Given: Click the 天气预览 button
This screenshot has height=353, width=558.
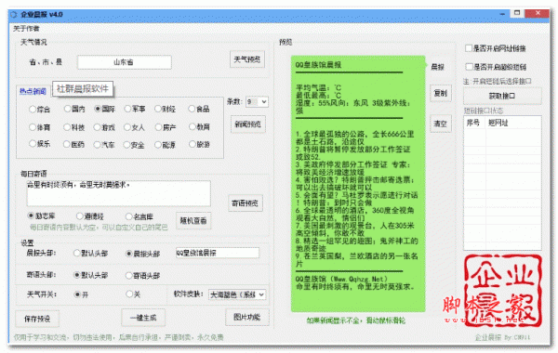Looking at the screenshot, I should (247, 59).
